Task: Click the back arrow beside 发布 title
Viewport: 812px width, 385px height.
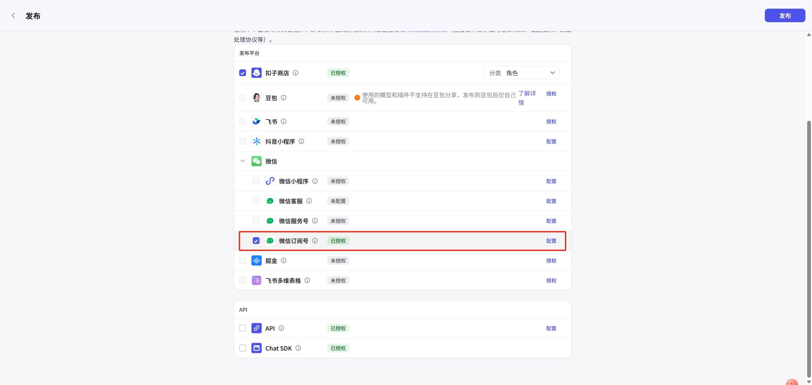Action: 13,15
